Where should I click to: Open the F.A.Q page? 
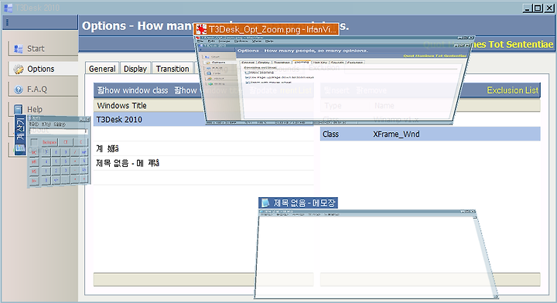pos(43,89)
